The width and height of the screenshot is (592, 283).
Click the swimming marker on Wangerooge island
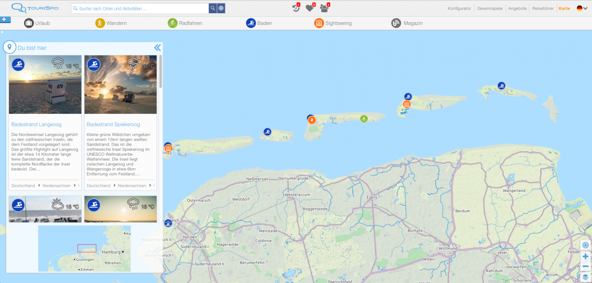coord(501,85)
